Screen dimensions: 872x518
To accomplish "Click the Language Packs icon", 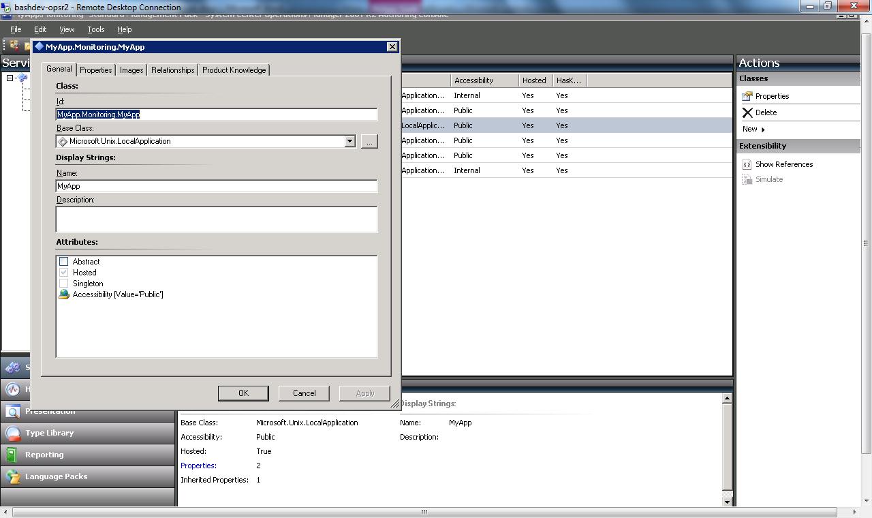I will click(x=13, y=477).
